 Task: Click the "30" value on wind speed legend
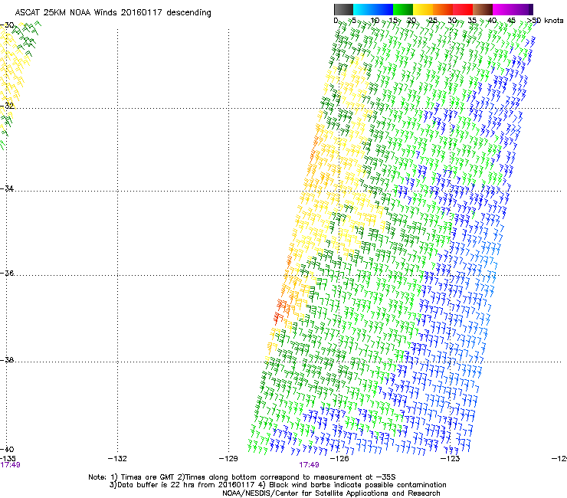(x=452, y=21)
